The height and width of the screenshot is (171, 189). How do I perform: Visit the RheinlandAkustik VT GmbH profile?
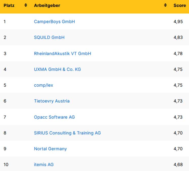(62, 53)
